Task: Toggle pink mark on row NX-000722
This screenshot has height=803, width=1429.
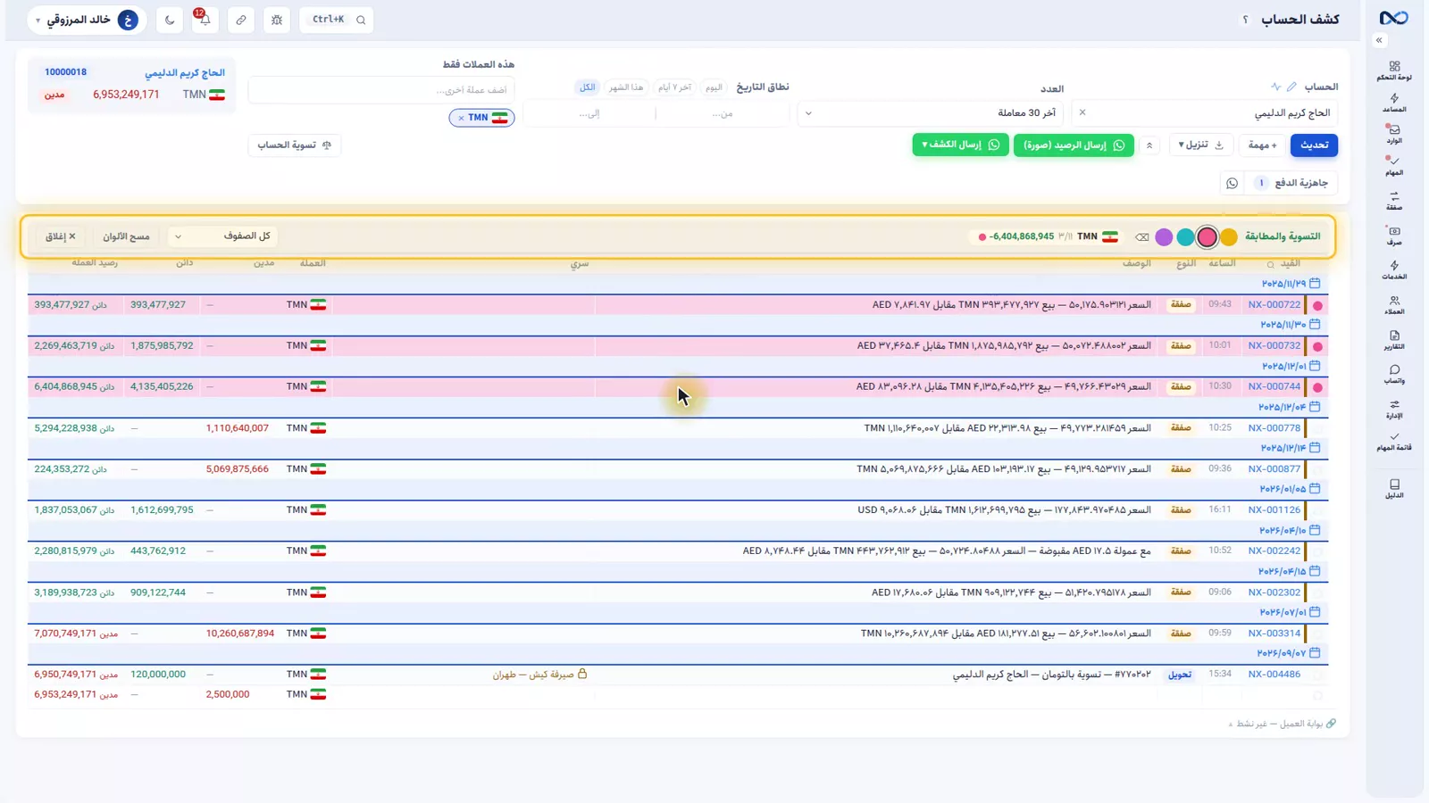Action: 1317,305
